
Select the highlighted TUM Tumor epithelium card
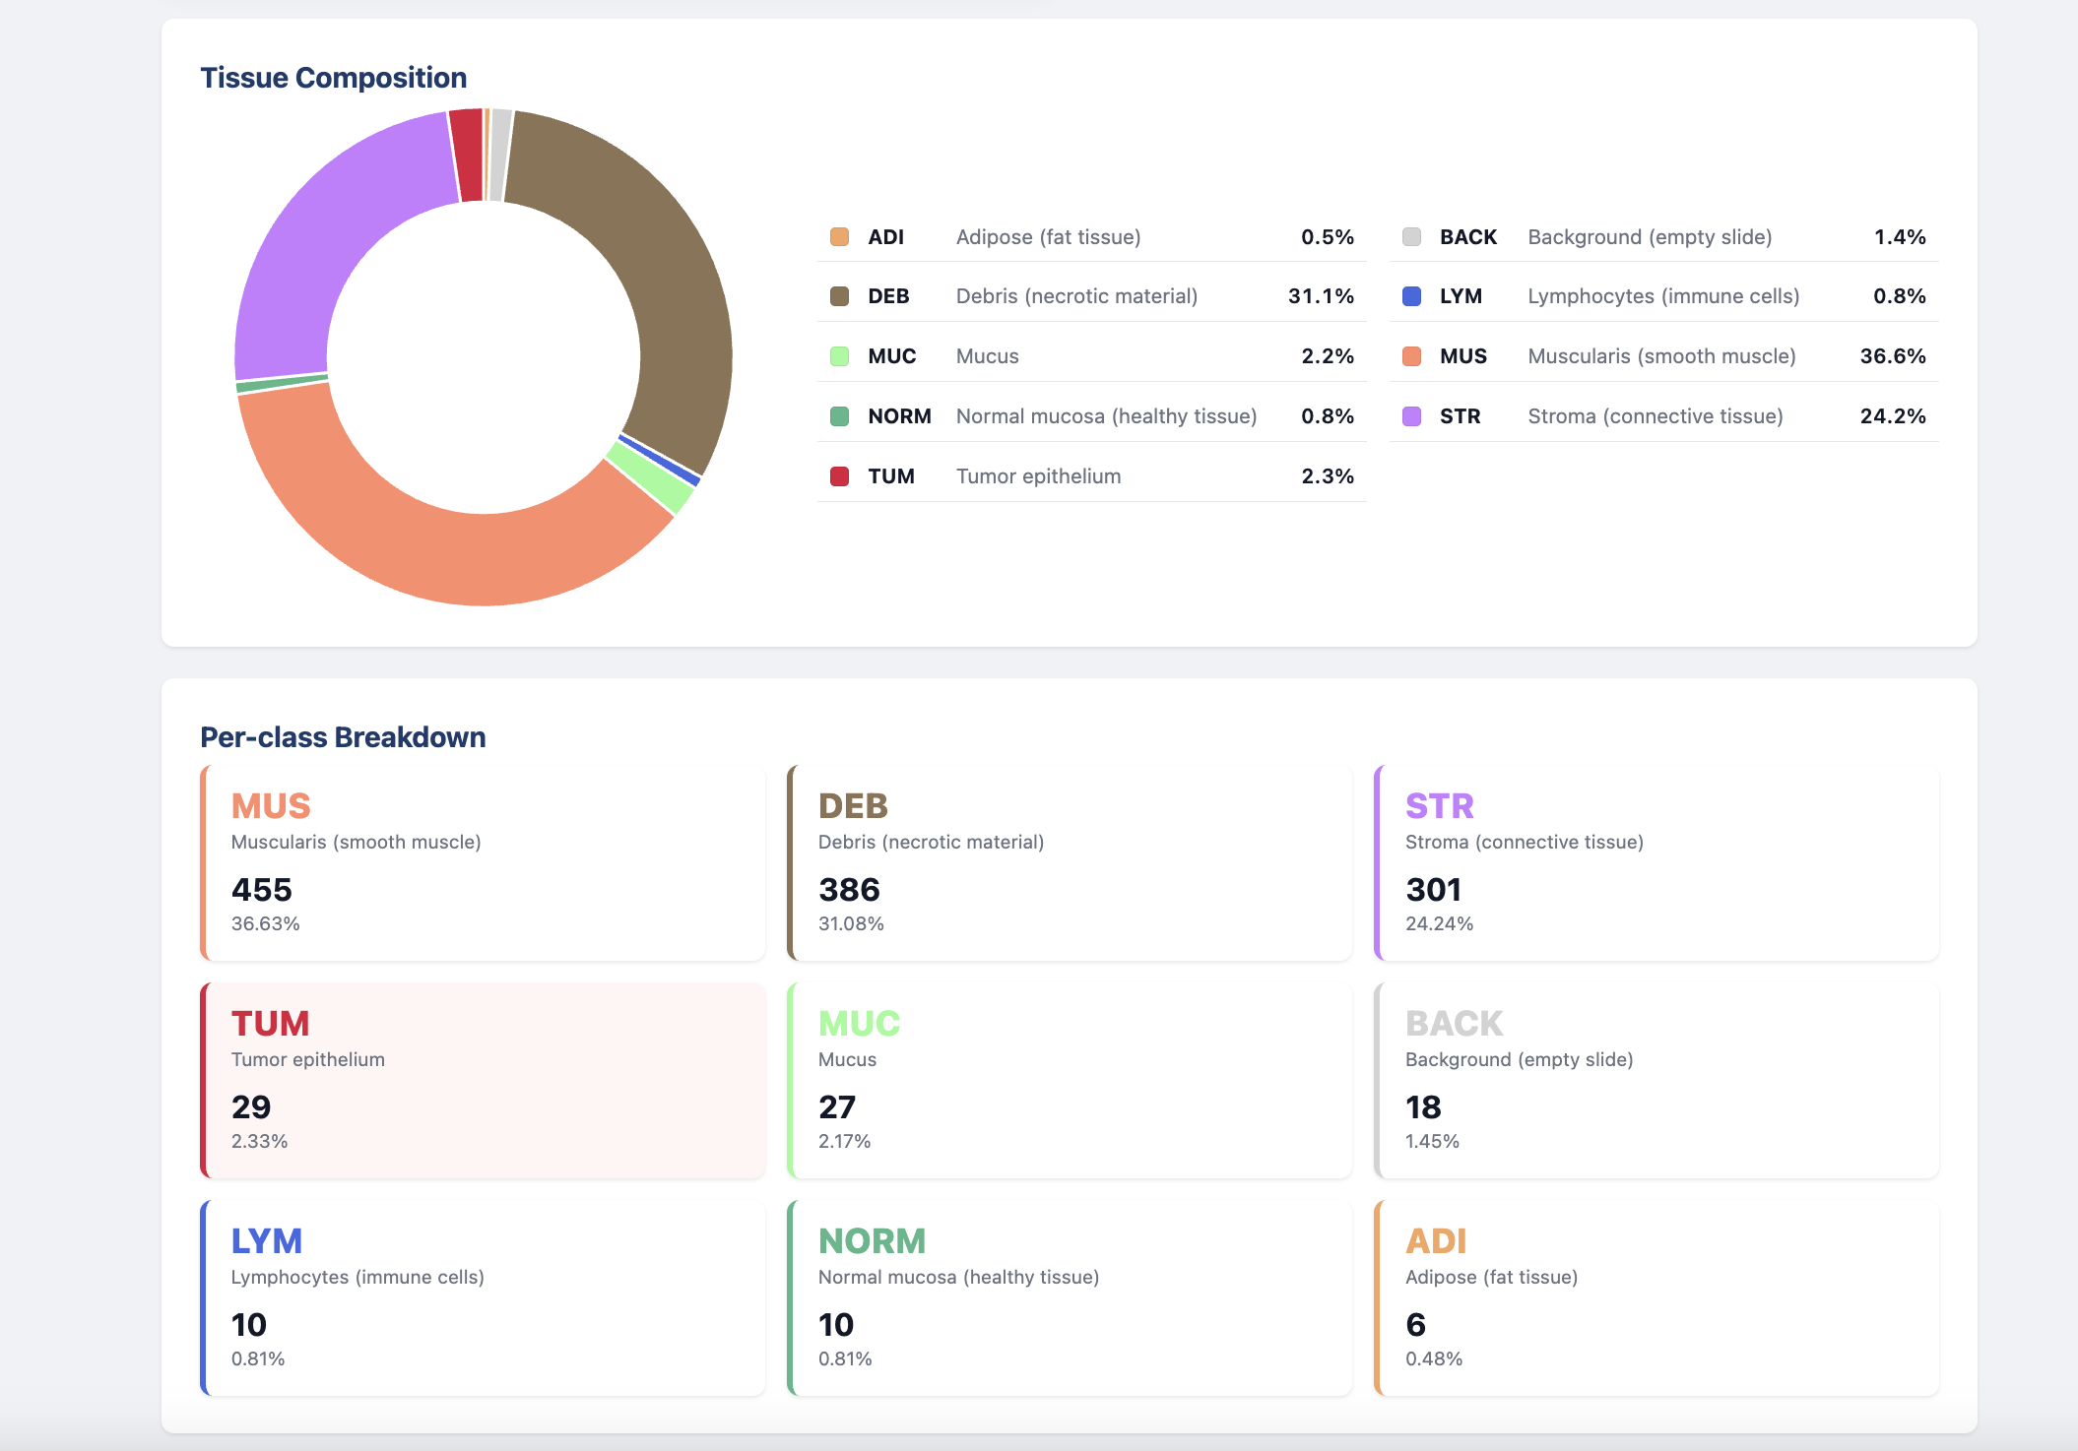(x=483, y=1080)
